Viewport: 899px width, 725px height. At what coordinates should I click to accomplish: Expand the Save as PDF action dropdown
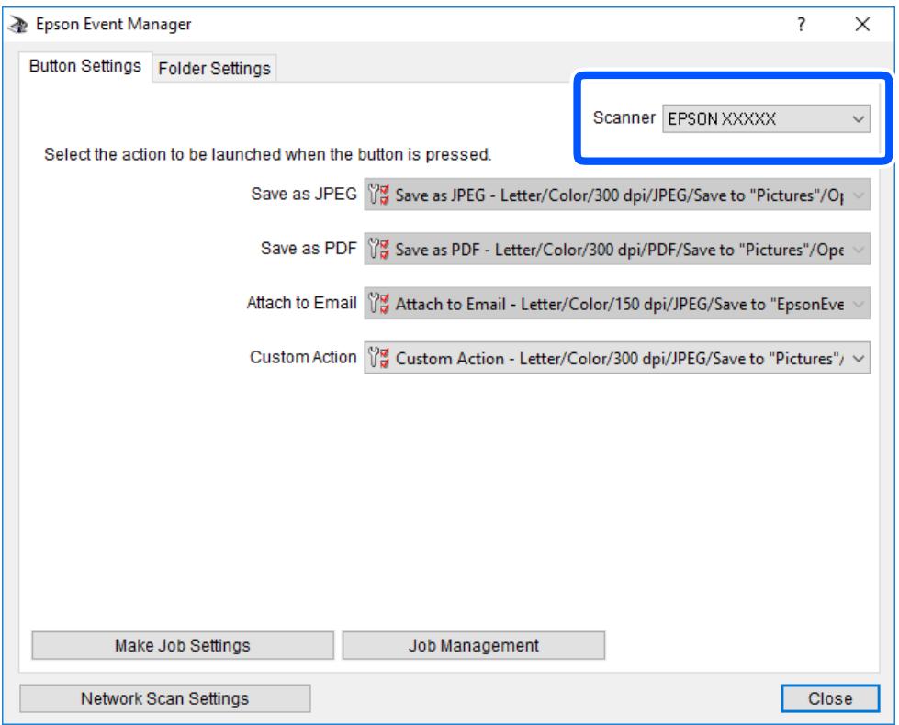[x=617, y=249]
